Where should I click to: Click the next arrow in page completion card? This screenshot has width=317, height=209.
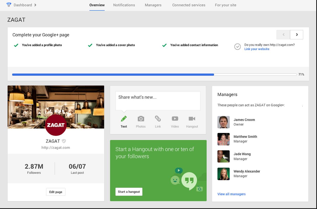[297, 34]
